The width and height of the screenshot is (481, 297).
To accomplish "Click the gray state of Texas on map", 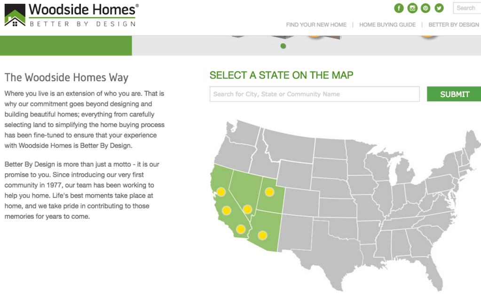I will click(329, 249).
